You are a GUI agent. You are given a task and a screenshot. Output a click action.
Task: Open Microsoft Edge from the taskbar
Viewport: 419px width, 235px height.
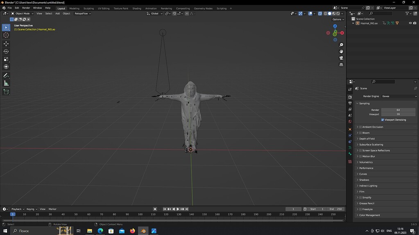click(100, 231)
